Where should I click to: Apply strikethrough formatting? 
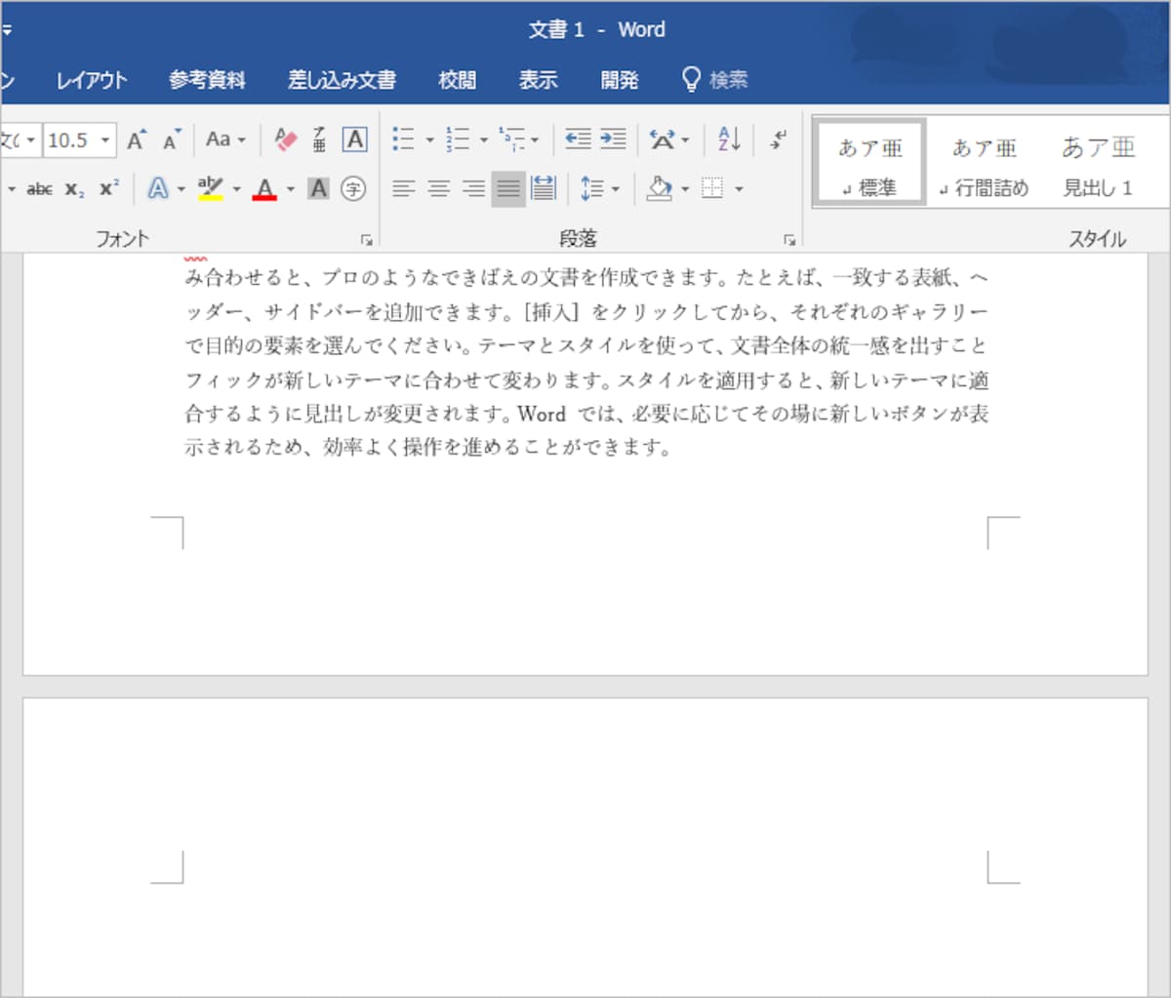(39, 188)
